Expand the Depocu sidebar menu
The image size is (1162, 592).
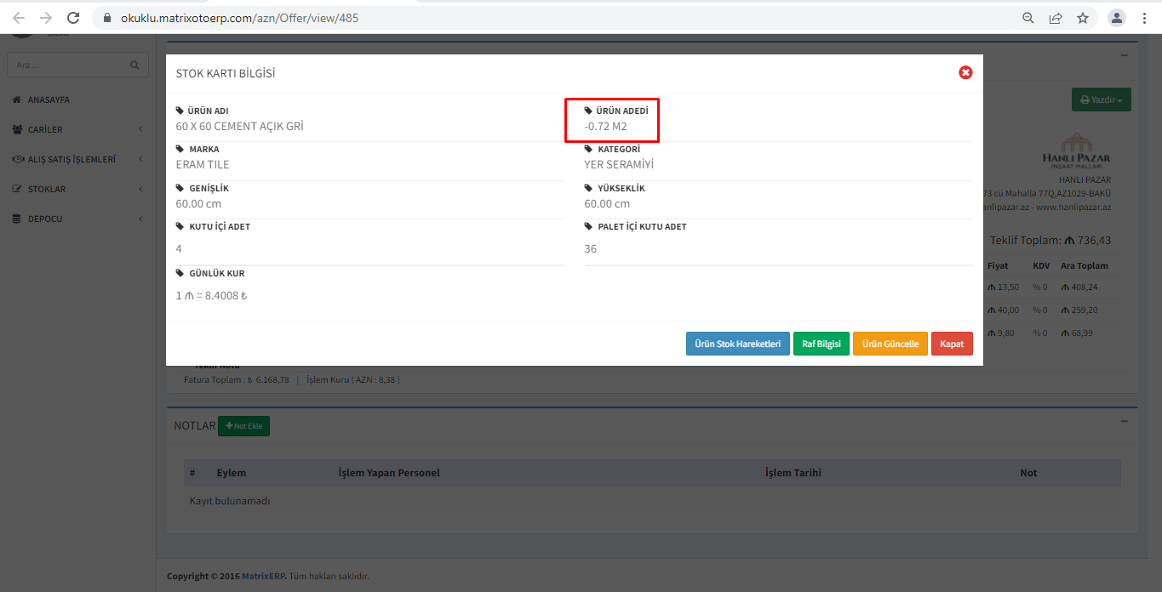click(x=77, y=219)
